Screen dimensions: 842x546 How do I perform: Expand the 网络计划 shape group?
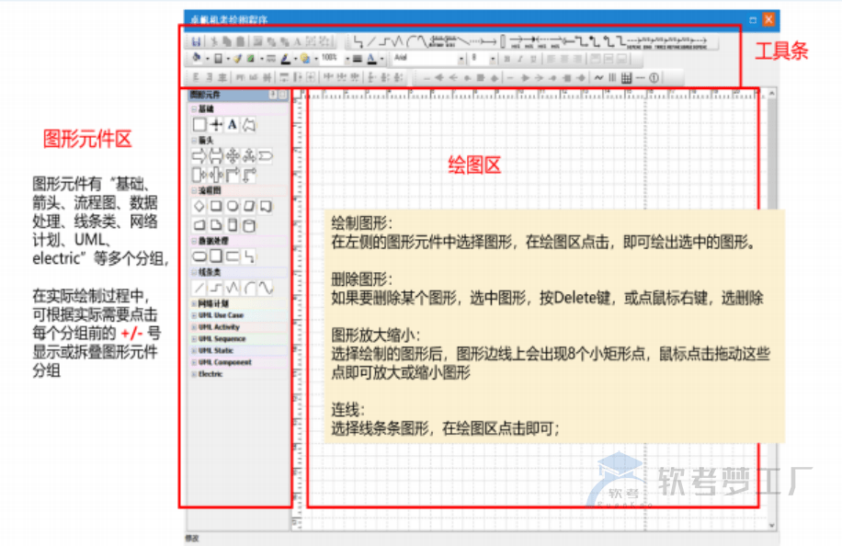[x=194, y=303]
